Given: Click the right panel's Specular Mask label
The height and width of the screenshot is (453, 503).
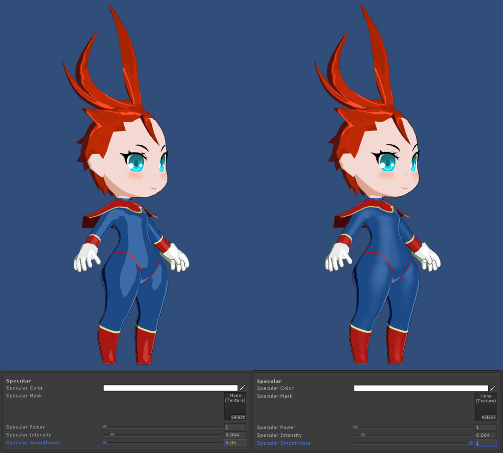Looking at the screenshot, I should pos(275,396).
